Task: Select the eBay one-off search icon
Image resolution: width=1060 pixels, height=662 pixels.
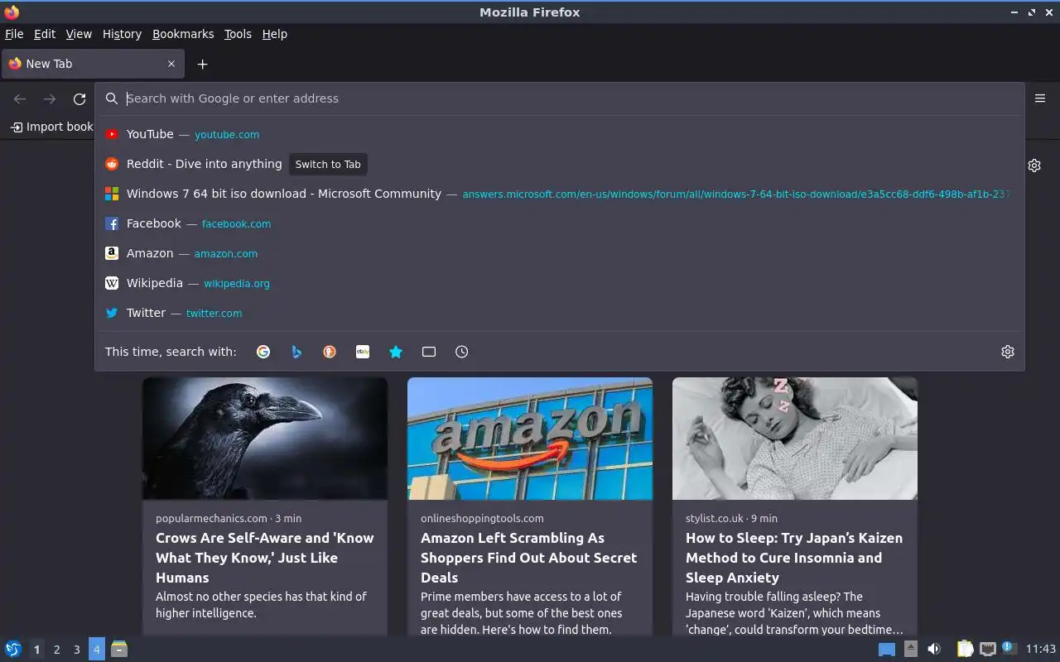Action: click(363, 352)
